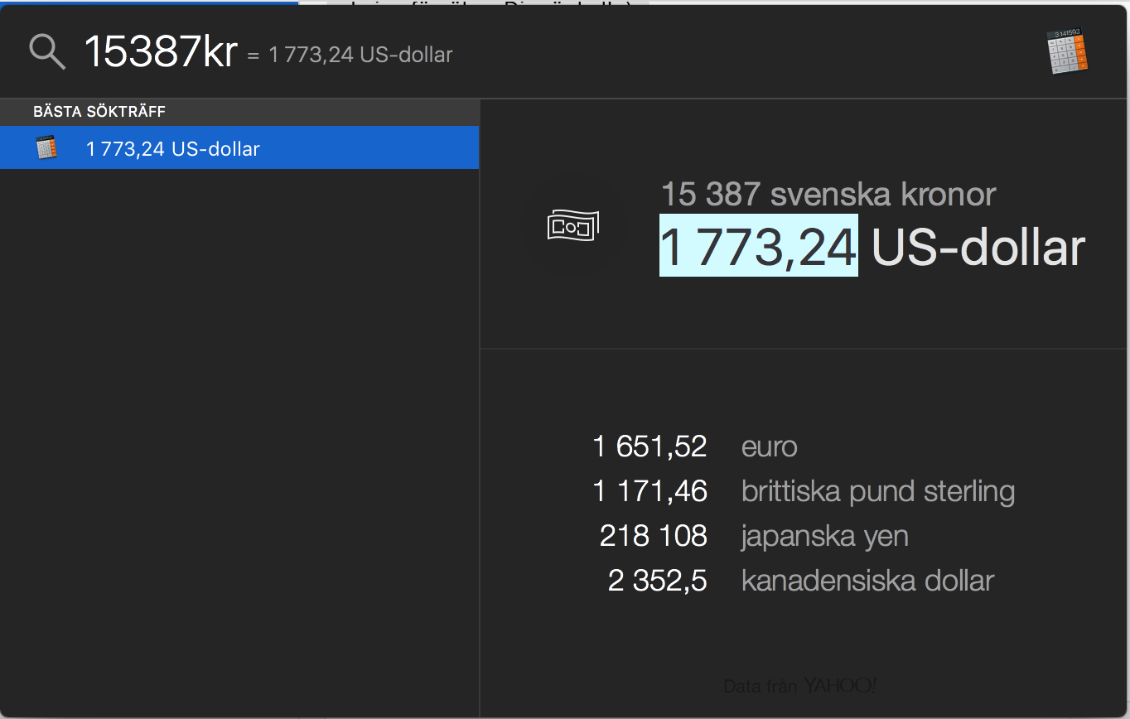Click the large US-dollar unit text

pos(978,247)
